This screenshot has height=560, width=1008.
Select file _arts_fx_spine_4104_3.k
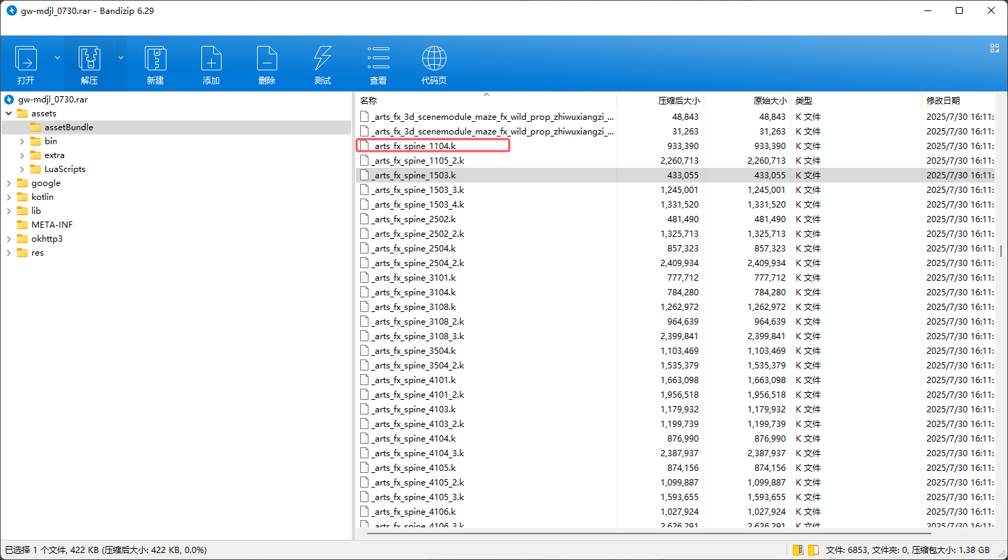[x=418, y=453]
